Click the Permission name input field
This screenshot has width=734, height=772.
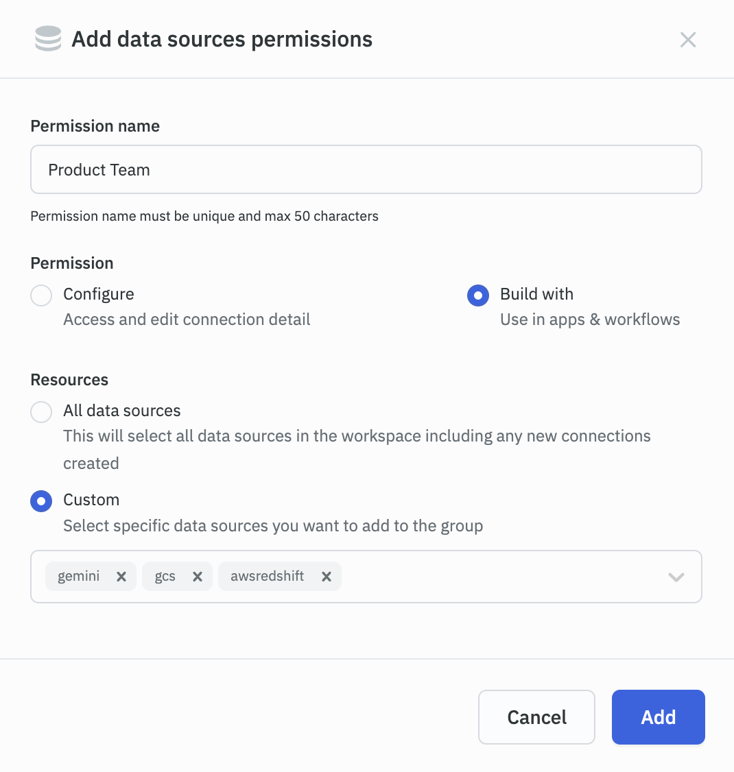click(x=366, y=169)
